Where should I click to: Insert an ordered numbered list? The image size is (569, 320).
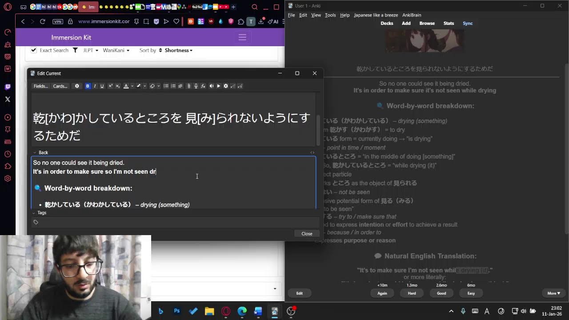173,86
